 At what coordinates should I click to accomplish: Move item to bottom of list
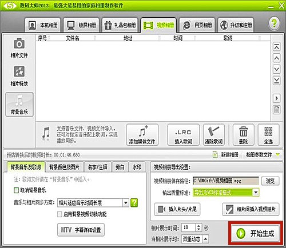276,81
